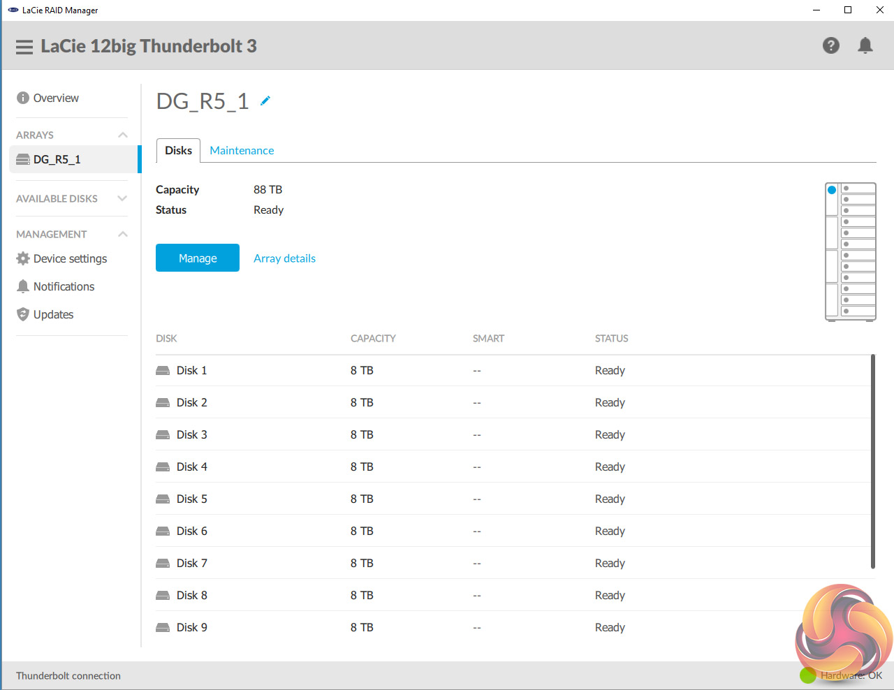Select the Disk 5 row label
Screen dimensions: 894x690
tap(191, 499)
